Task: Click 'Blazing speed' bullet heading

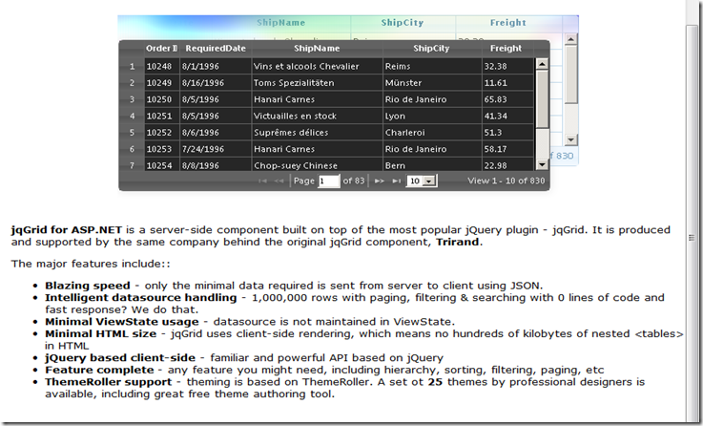Action: click(88, 286)
